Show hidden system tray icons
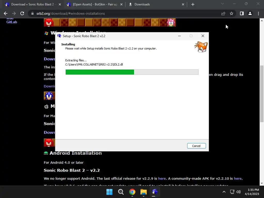The image size is (264, 198). 224,192
